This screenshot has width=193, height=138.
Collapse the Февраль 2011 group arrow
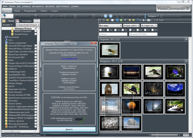[186, 61]
